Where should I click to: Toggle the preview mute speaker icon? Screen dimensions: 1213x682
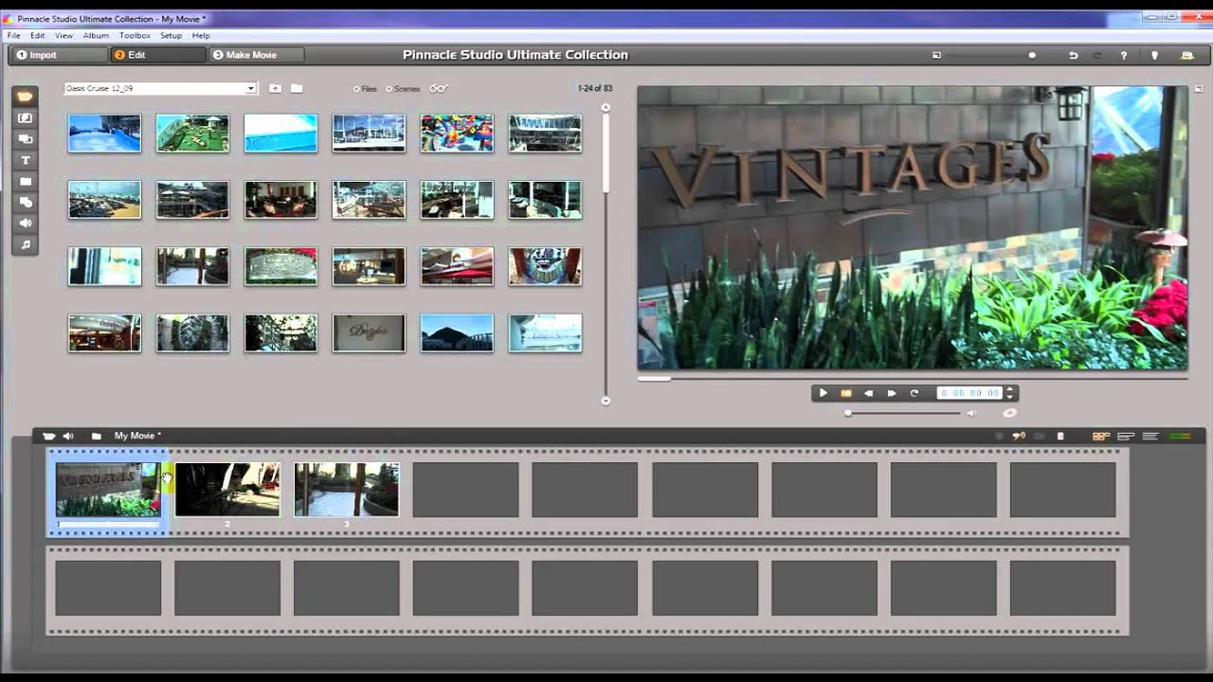coord(970,413)
